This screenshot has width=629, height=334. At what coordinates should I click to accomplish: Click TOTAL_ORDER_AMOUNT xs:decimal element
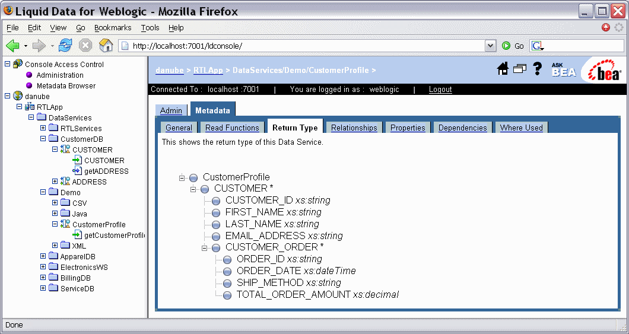(x=317, y=295)
